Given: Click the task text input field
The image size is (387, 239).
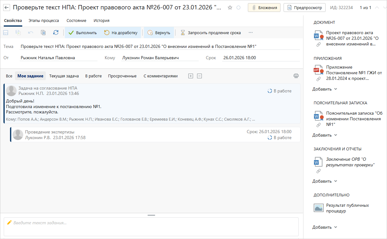Looking at the screenshot, I should [x=151, y=226].
